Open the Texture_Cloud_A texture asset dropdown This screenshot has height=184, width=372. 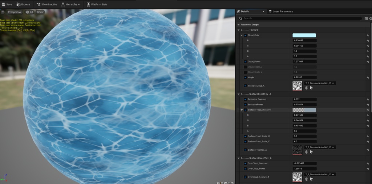(x=320, y=83)
